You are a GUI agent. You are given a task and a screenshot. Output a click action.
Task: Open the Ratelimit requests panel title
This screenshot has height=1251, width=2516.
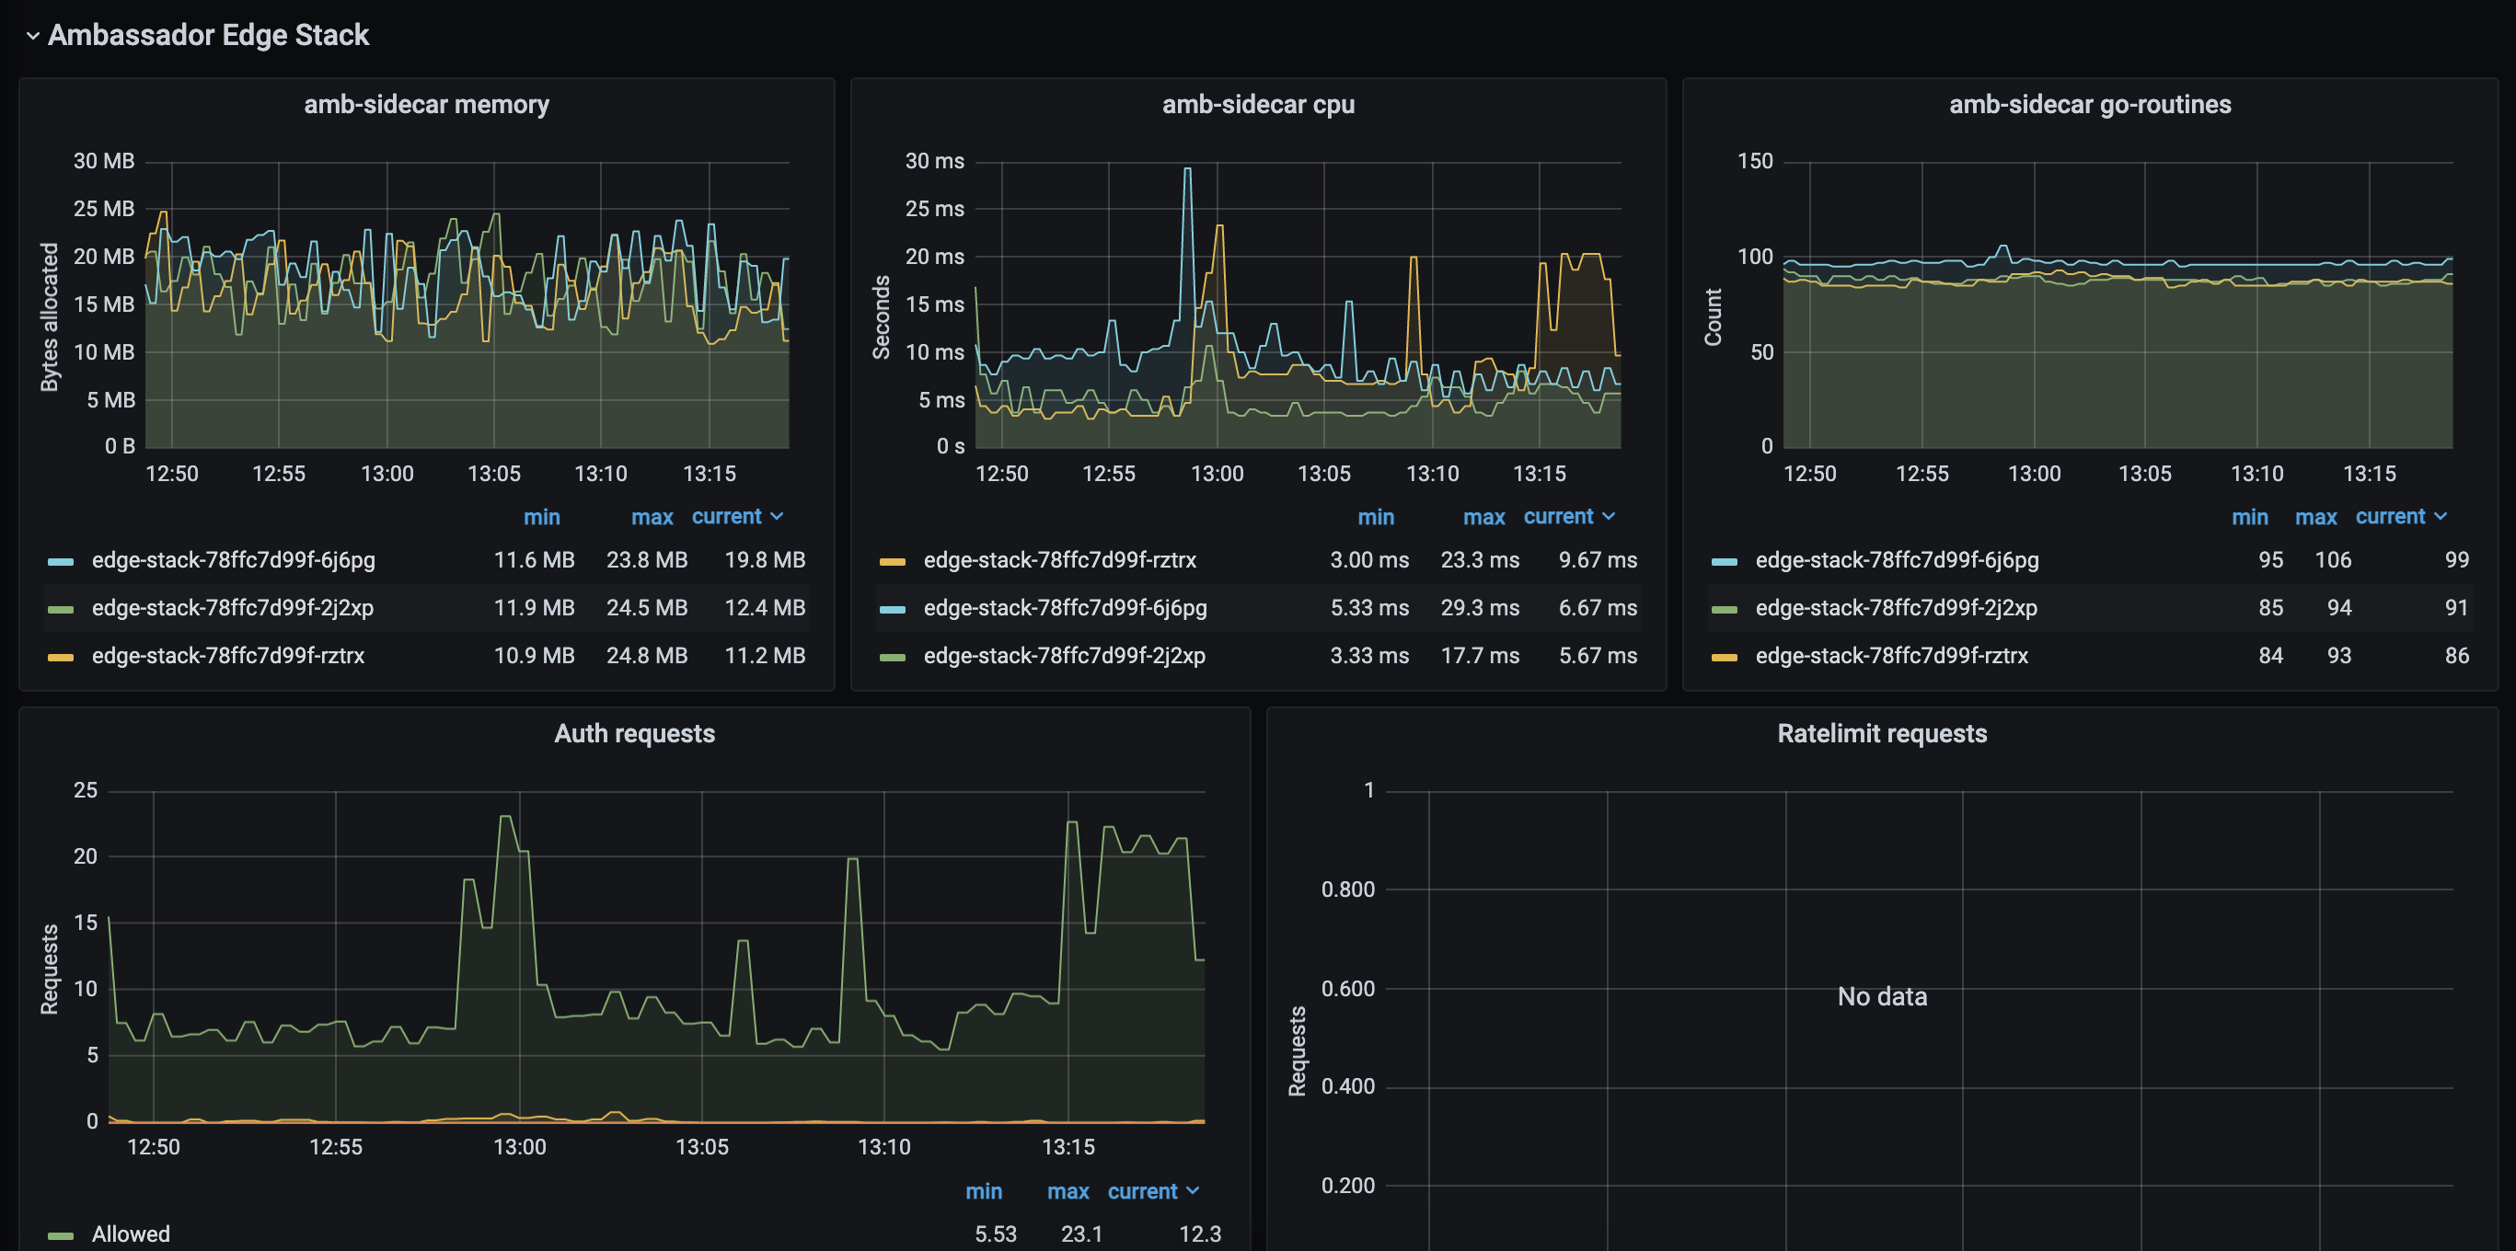tap(1881, 733)
